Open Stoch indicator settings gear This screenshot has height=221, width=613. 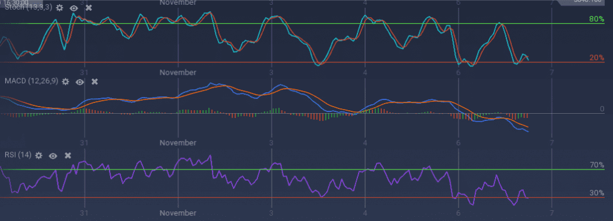(x=59, y=8)
